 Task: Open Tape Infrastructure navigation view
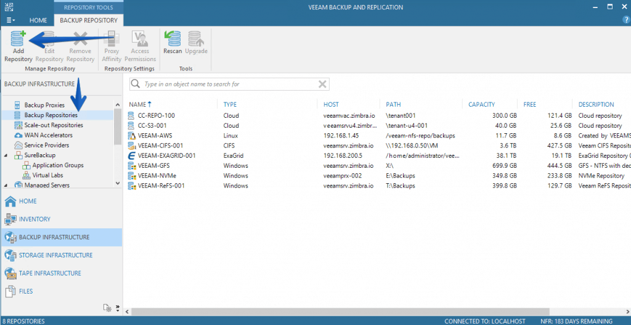coord(49,273)
